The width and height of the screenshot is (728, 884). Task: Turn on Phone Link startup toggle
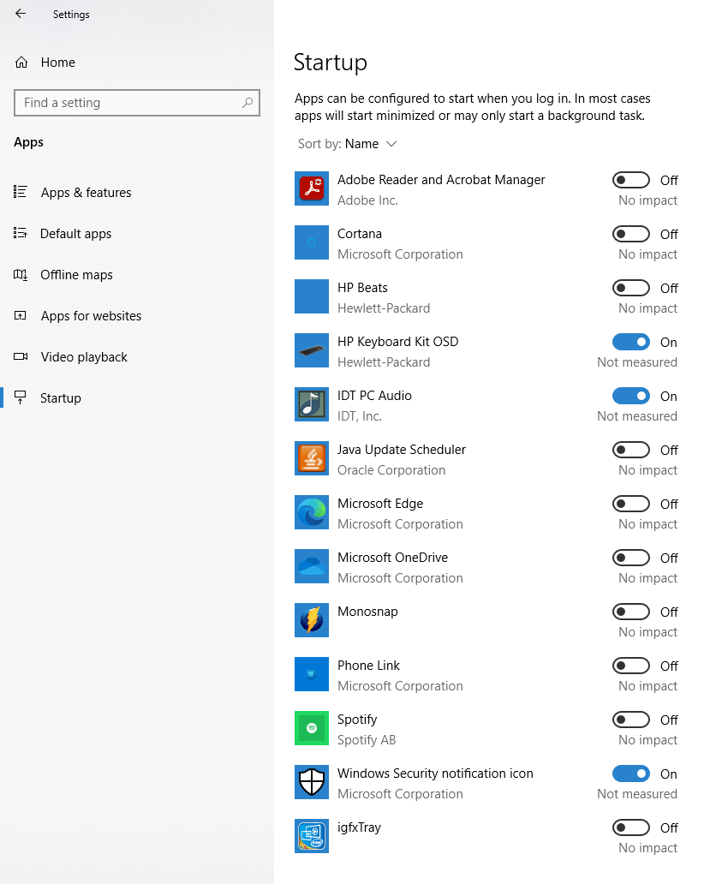click(631, 666)
